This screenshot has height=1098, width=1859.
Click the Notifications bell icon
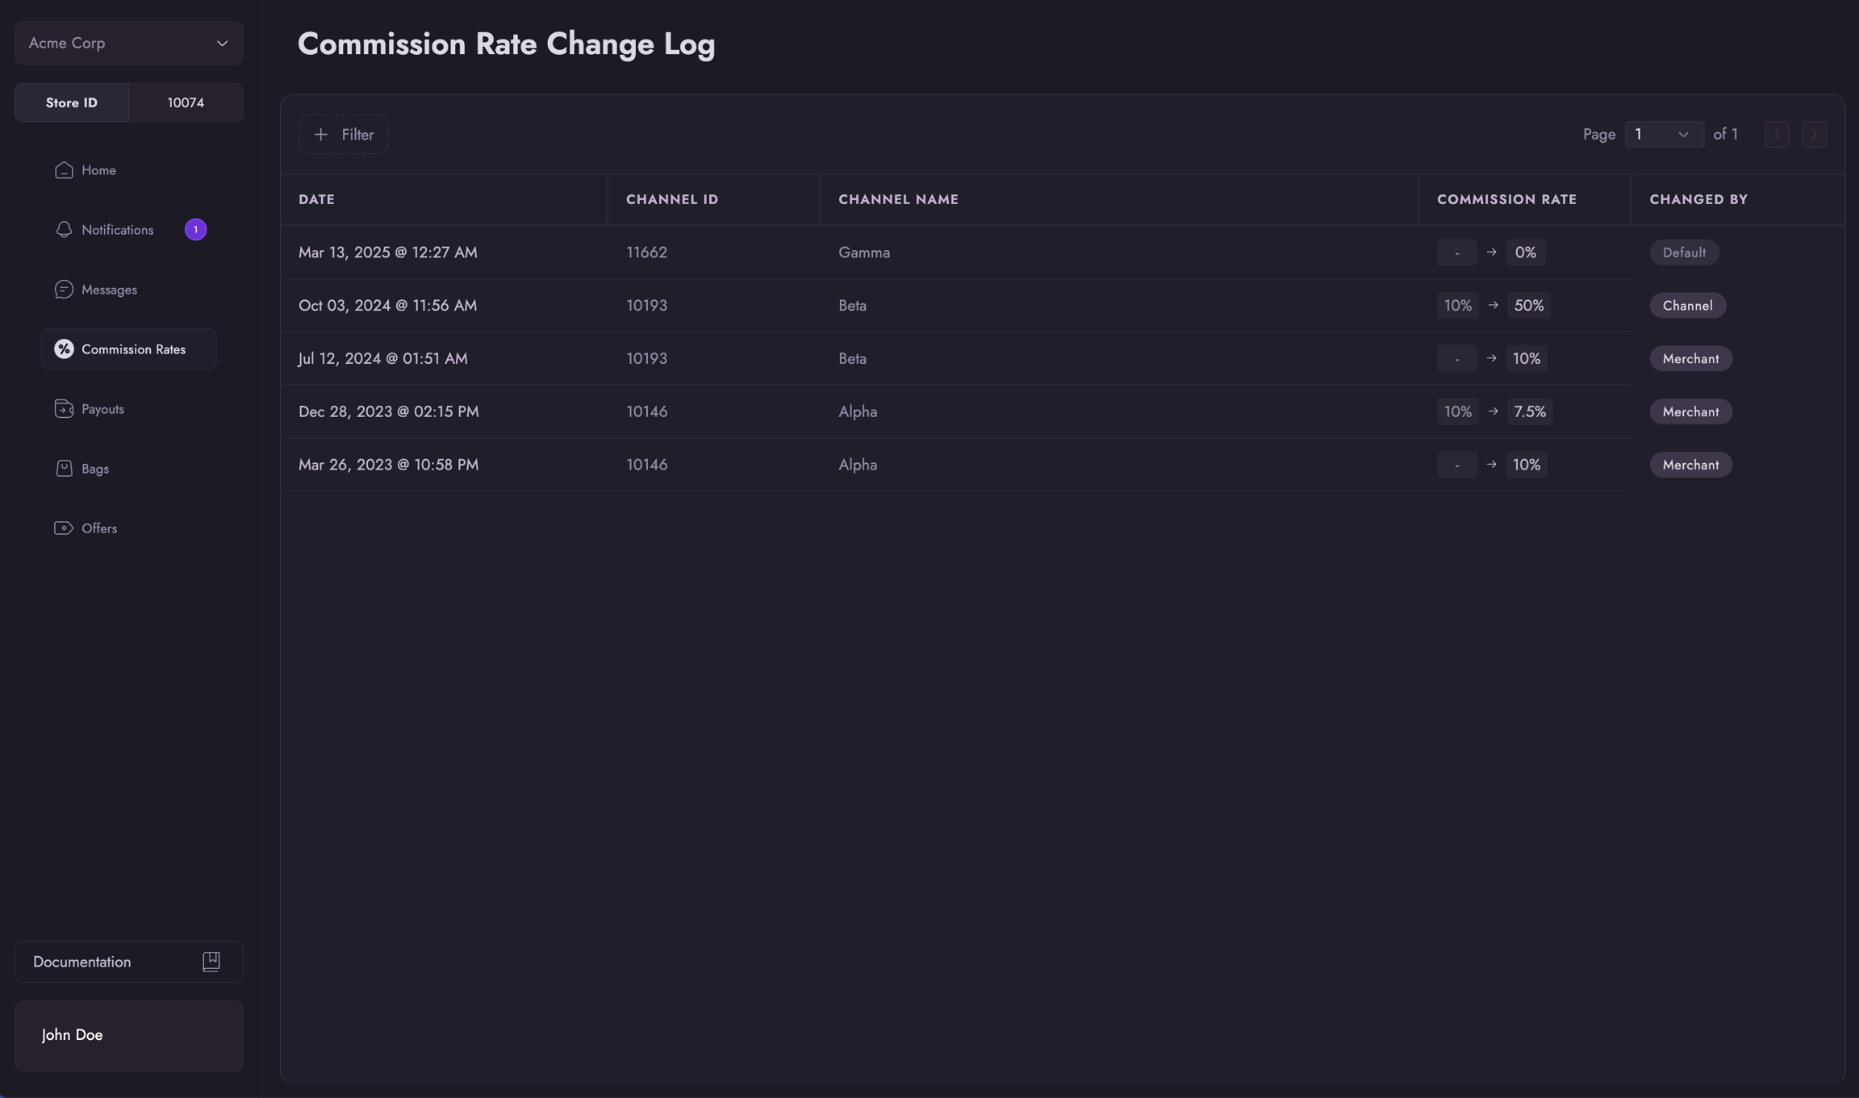(x=64, y=230)
